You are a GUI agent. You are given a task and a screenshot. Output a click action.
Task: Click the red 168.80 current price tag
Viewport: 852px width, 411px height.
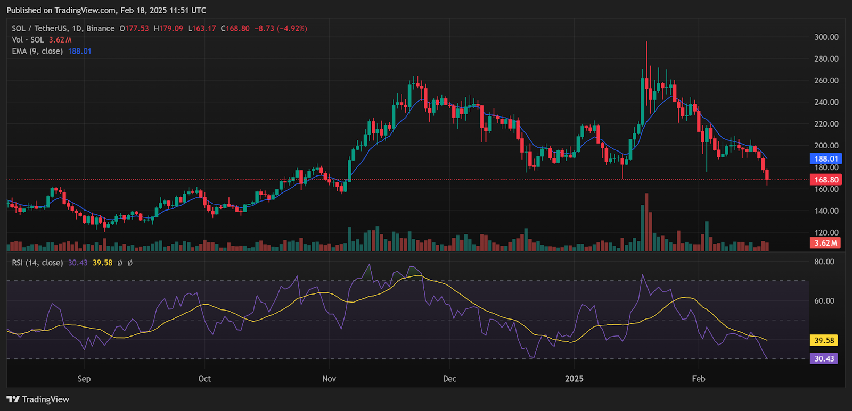(x=826, y=180)
